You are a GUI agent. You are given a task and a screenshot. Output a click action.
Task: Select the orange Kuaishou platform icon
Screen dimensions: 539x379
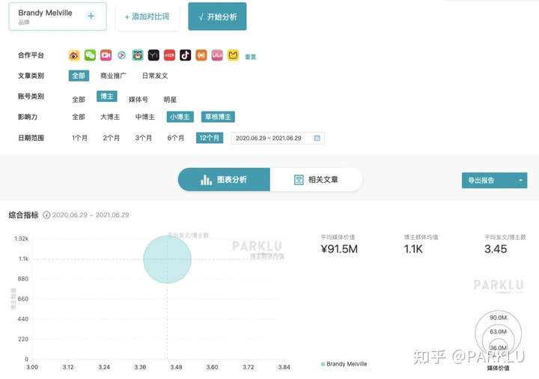(x=201, y=55)
